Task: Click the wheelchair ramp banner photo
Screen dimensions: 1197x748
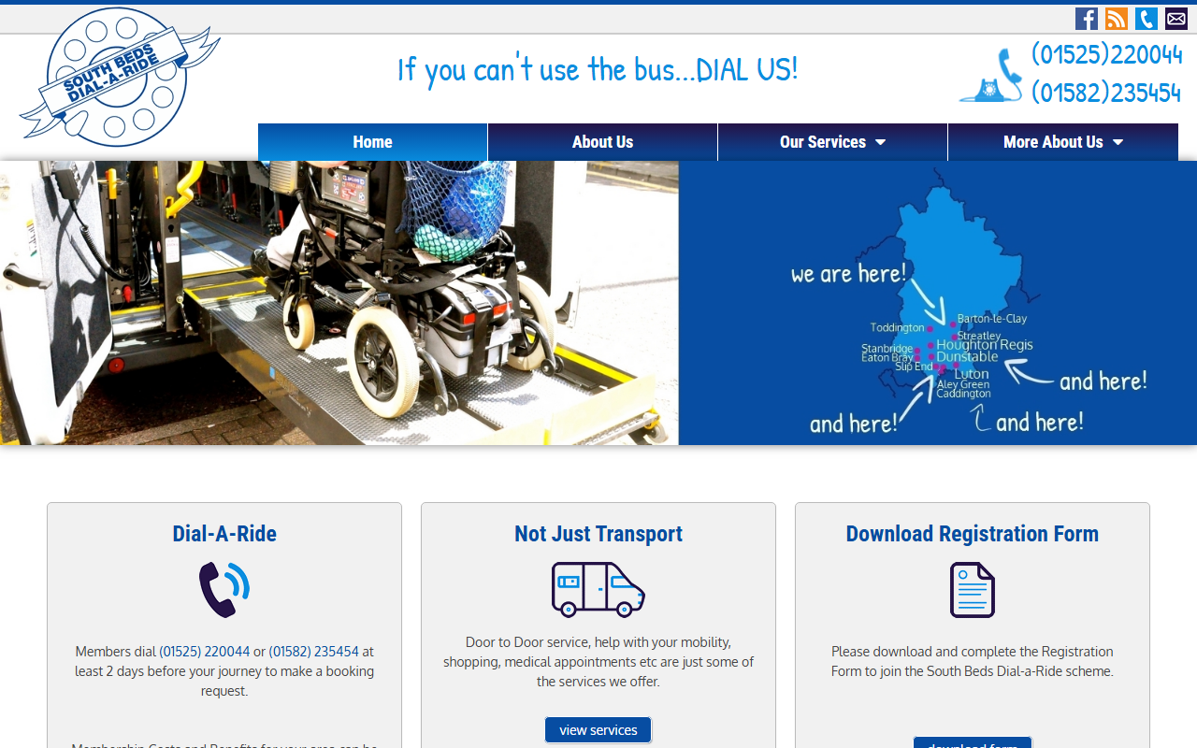Action: (x=339, y=303)
